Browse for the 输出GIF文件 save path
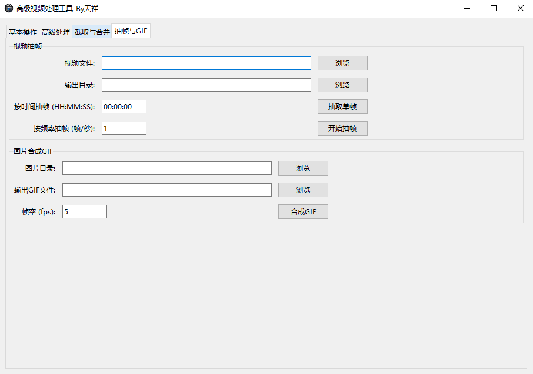The image size is (533, 374). pos(303,190)
